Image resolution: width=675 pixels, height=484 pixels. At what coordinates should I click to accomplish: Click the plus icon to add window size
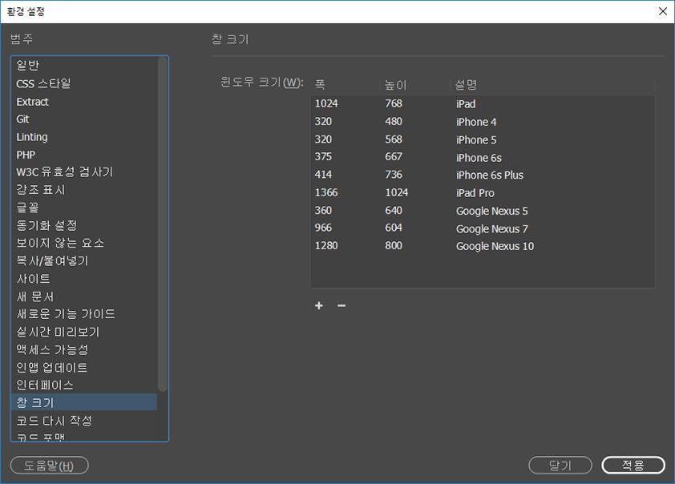point(318,305)
